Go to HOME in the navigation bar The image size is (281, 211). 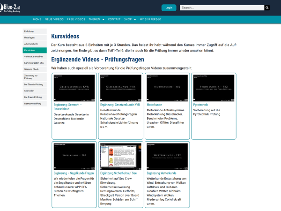[37, 19]
